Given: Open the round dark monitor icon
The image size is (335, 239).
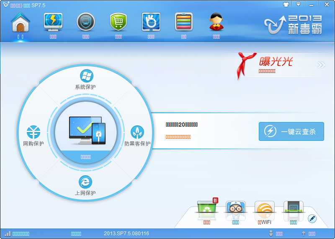Looking at the screenshot, I should (86, 23).
